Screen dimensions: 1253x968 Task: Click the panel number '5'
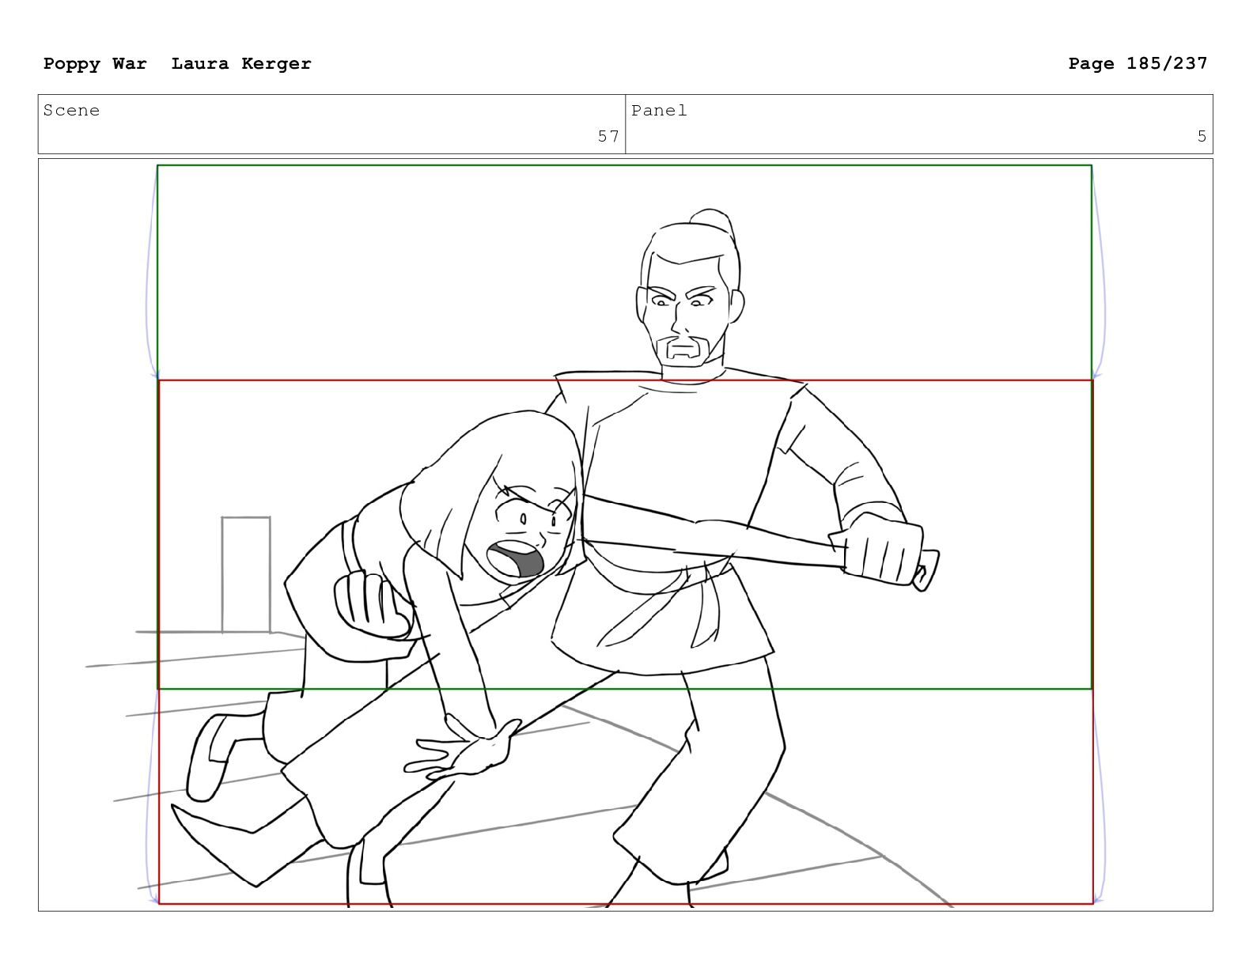click(x=1202, y=136)
